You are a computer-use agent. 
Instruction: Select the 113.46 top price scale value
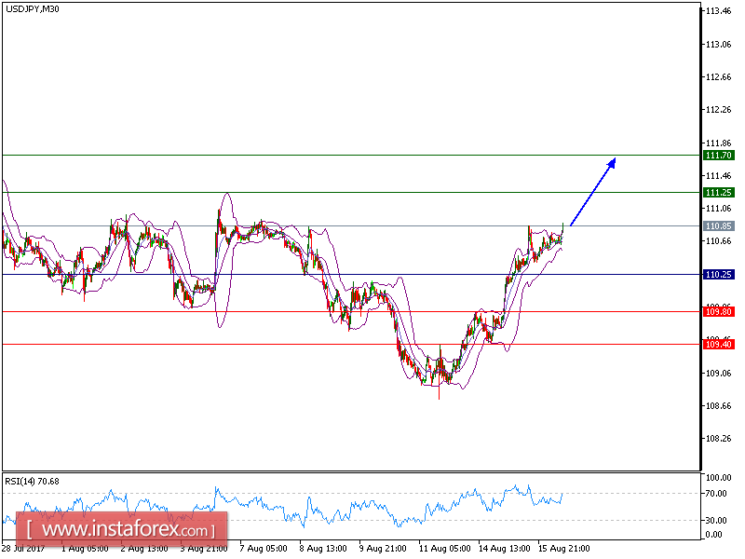[716, 12]
